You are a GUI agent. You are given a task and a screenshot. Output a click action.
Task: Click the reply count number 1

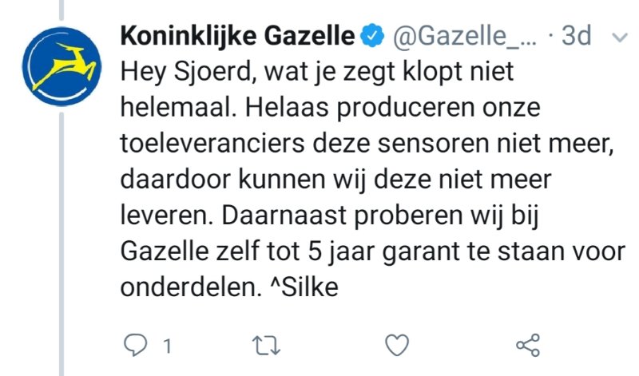[x=168, y=346]
